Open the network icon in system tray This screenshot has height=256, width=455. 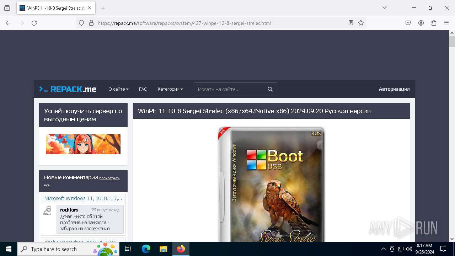click(x=401, y=249)
